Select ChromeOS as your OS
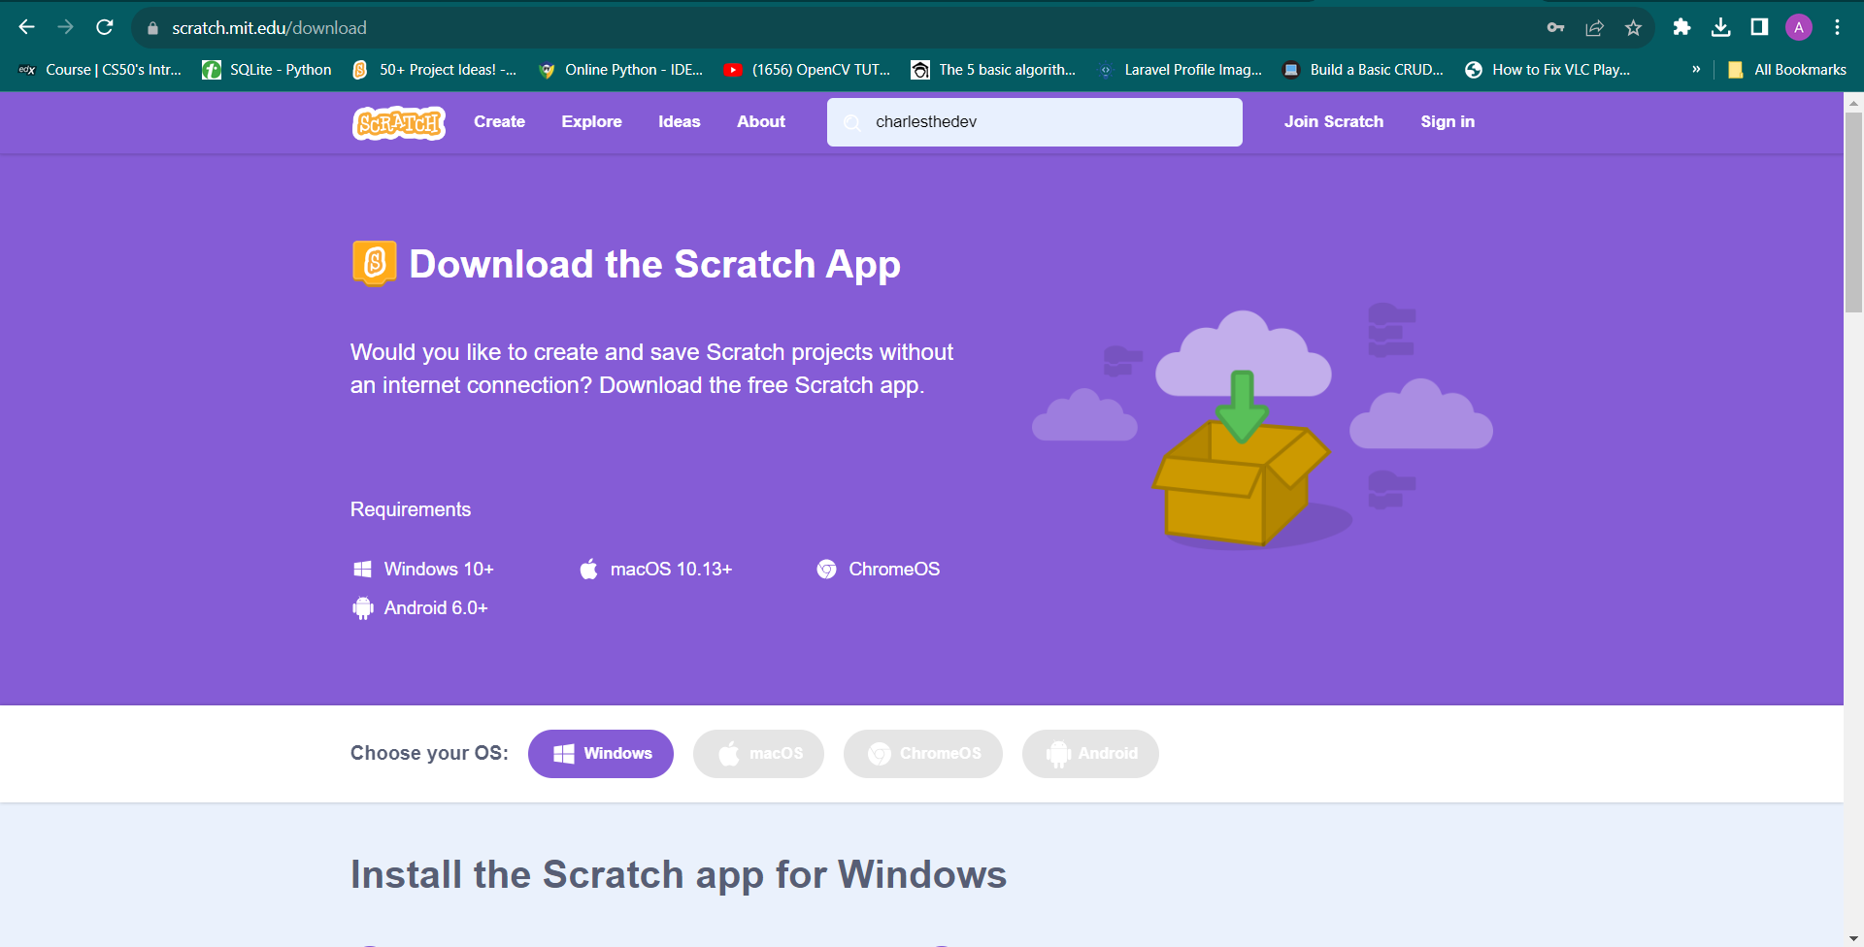This screenshot has width=1864, height=947. click(922, 754)
